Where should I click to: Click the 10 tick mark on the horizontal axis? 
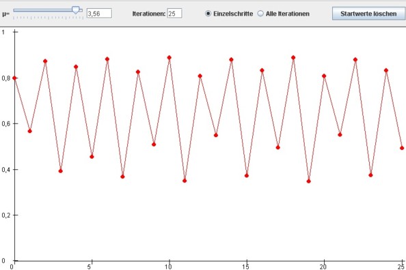(x=169, y=261)
